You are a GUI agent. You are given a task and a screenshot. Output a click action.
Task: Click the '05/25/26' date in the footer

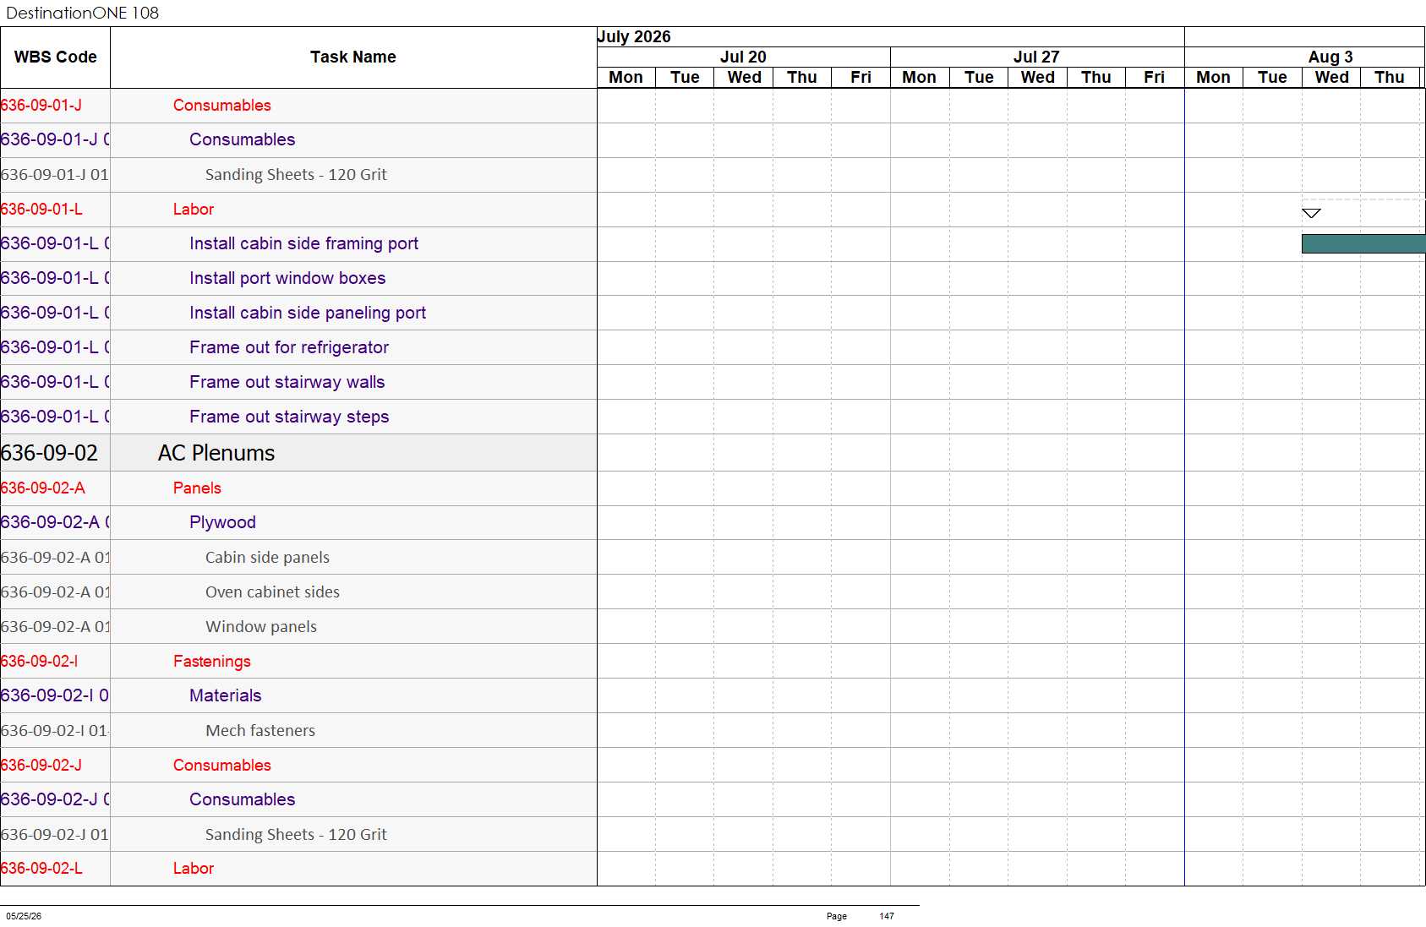tap(24, 916)
